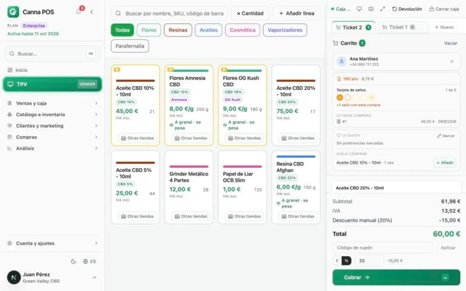The image size is (466, 291).
Task: Click the Carrito cart icon
Action: point(336,43)
